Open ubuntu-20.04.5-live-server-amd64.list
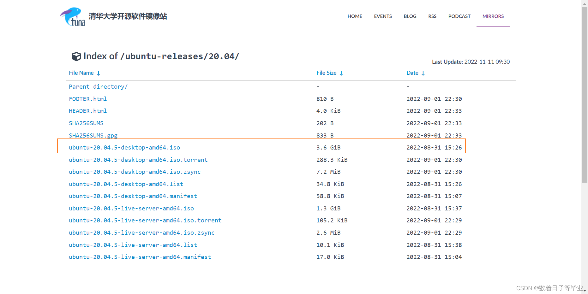Screen dimensions: 588x294 133,245
